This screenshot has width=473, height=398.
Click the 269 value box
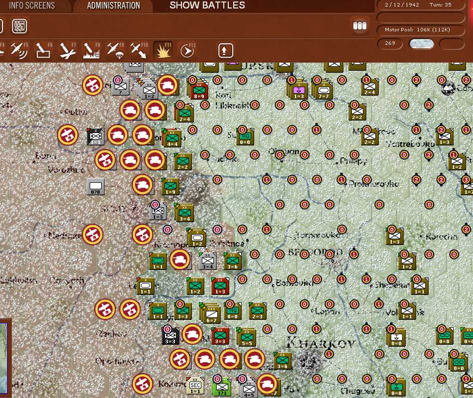[x=390, y=43]
